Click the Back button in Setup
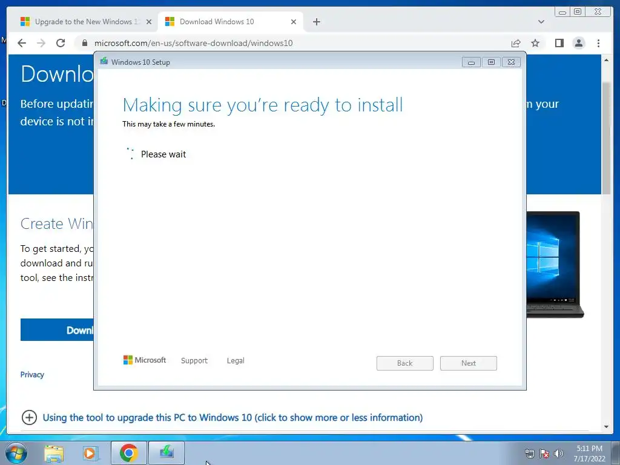 405,363
